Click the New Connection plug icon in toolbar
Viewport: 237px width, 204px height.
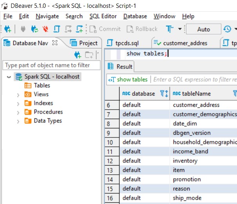click(8, 29)
